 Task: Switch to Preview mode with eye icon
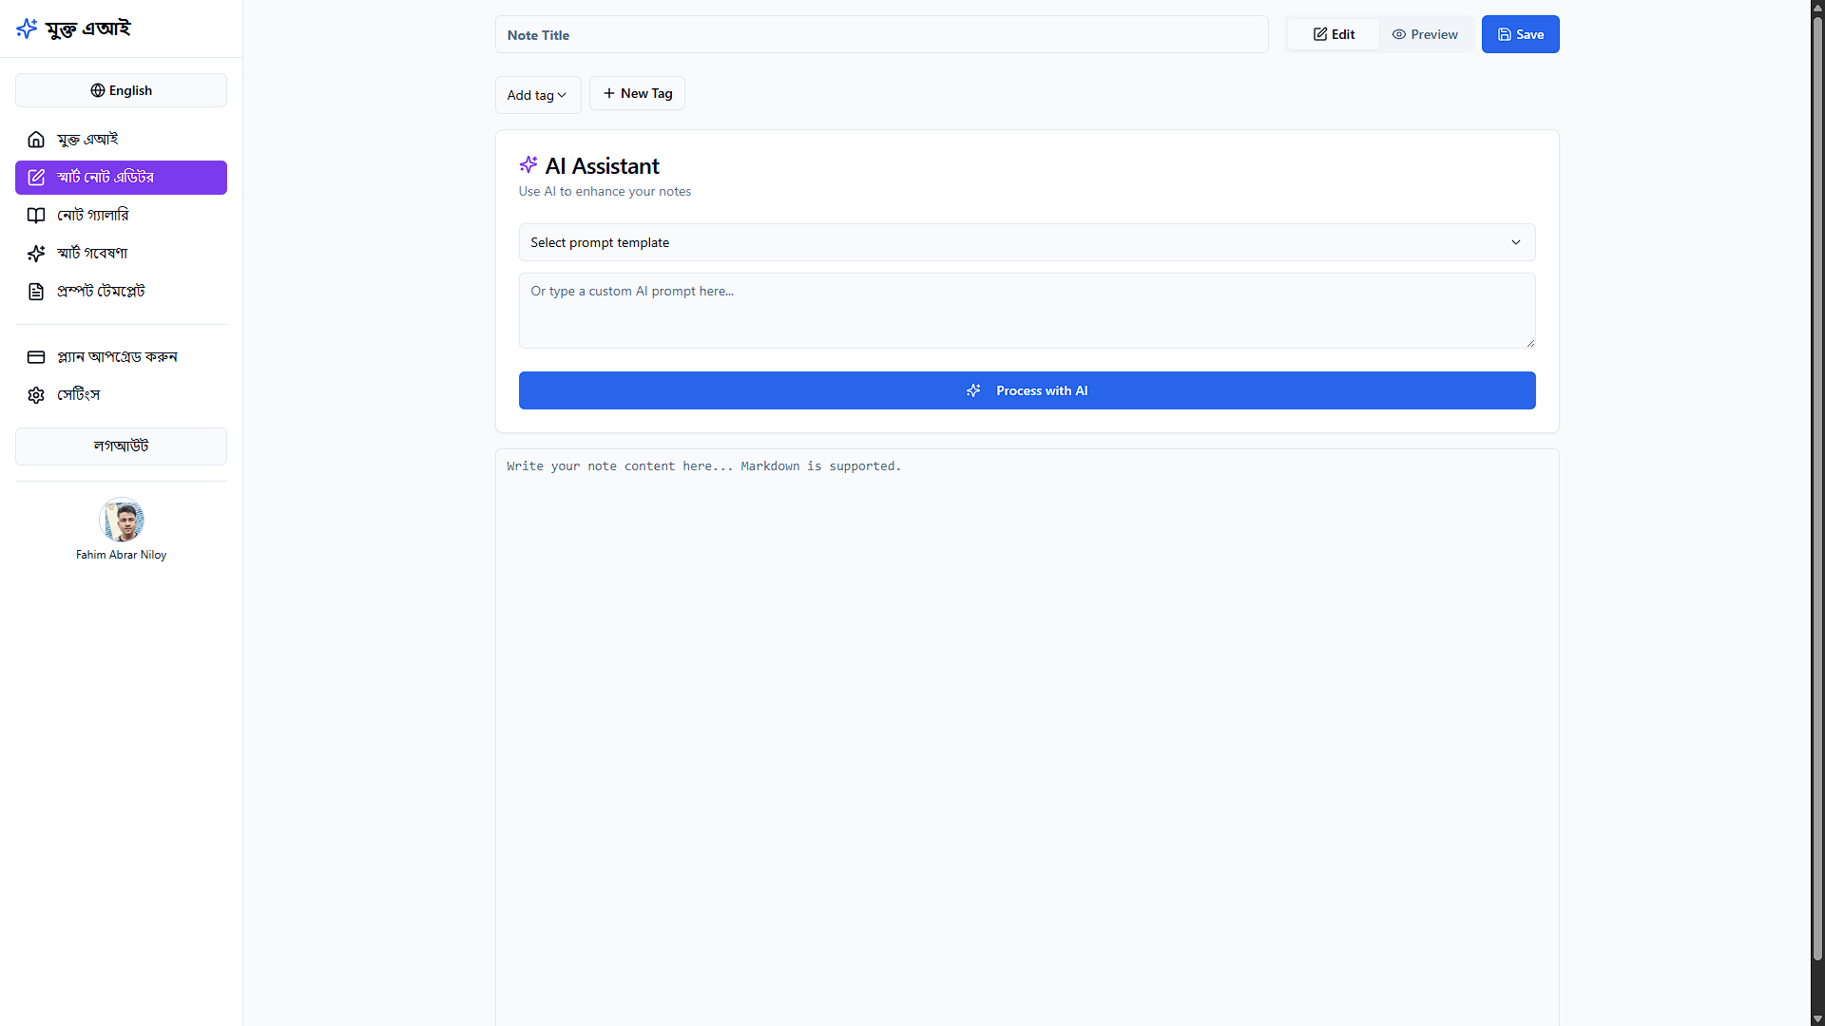coord(1425,34)
